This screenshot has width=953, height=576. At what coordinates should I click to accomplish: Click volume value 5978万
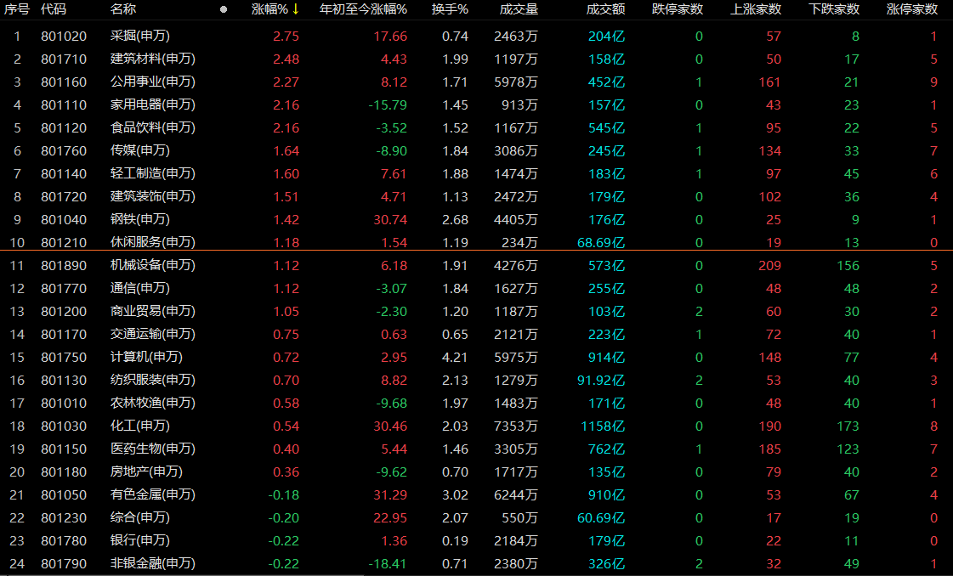click(x=516, y=82)
